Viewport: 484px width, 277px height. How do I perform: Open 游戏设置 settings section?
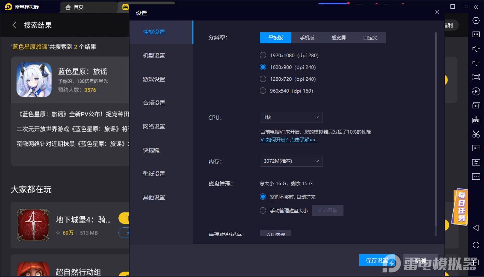(x=161, y=79)
